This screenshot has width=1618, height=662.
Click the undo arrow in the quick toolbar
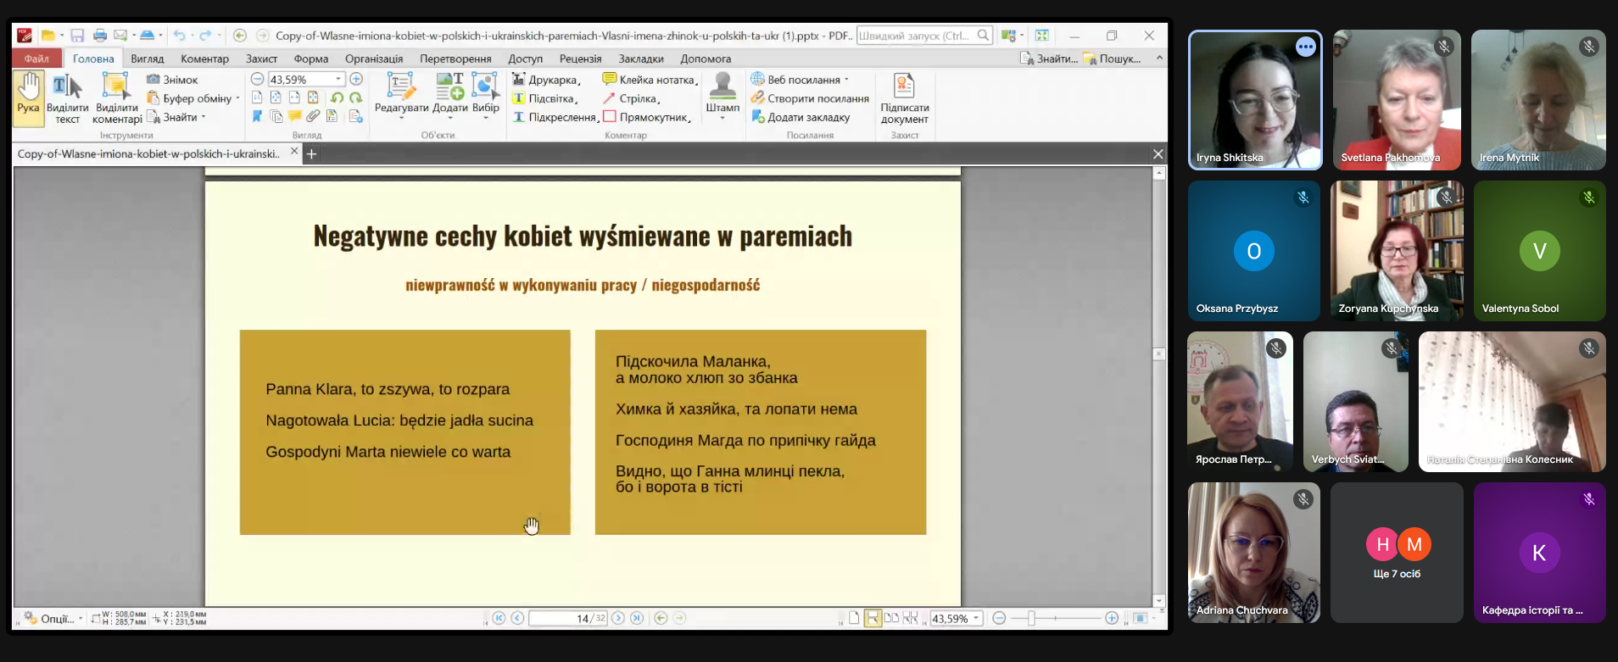click(179, 36)
